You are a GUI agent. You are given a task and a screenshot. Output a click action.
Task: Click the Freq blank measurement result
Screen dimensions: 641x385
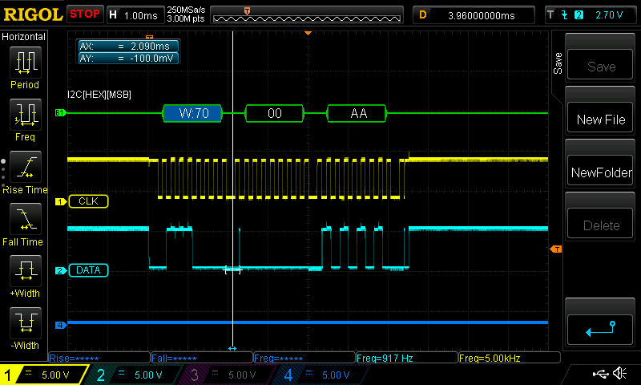click(x=304, y=358)
